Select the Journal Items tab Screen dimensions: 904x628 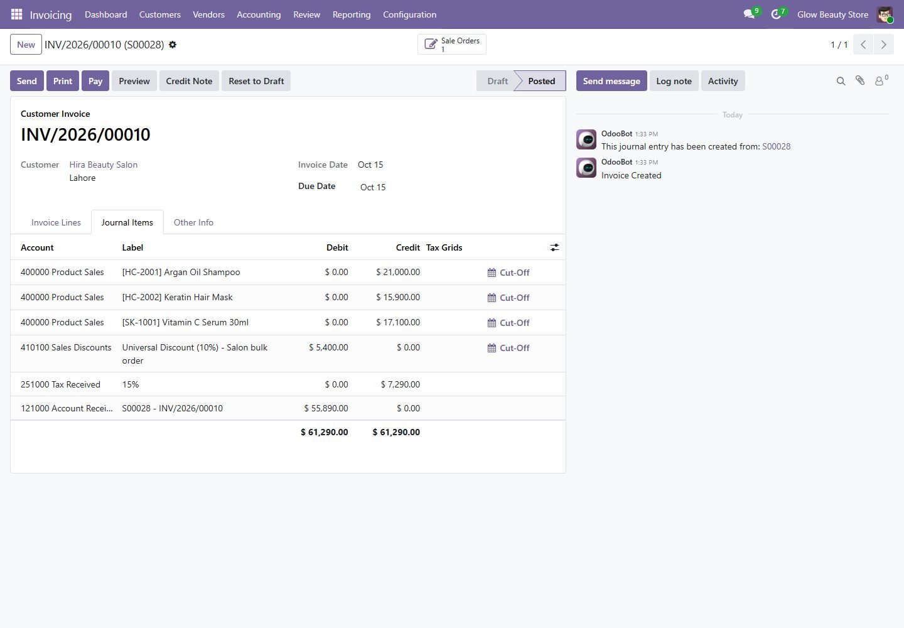pyautogui.click(x=127, y=222)
